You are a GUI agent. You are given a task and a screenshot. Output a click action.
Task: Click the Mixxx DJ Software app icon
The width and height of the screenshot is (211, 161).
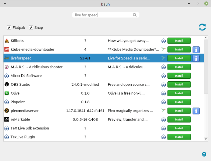click(6, 76)
